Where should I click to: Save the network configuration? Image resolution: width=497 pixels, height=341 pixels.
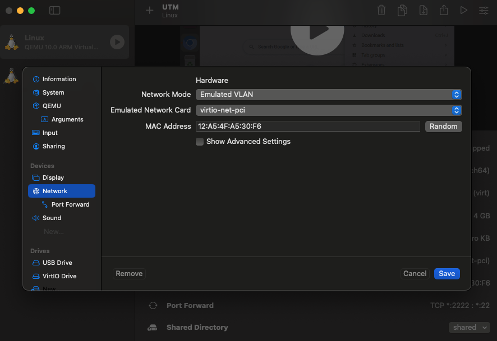coord(447,273)
